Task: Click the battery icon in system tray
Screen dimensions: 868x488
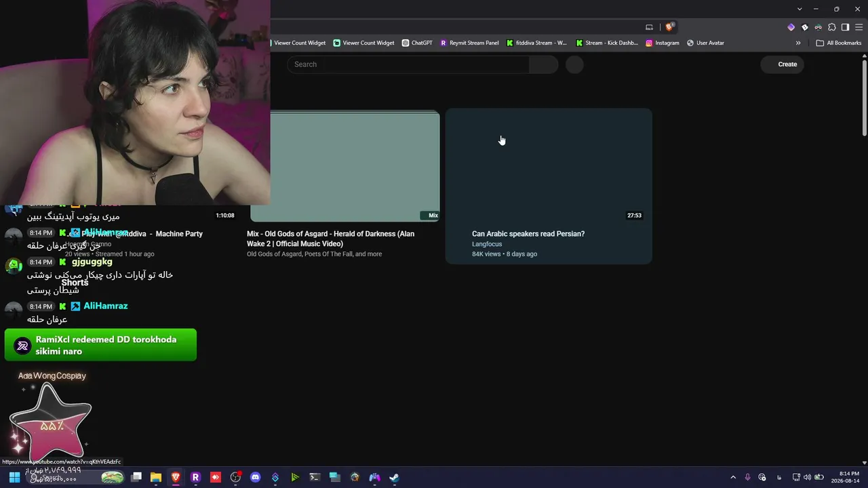Action: 818,477
